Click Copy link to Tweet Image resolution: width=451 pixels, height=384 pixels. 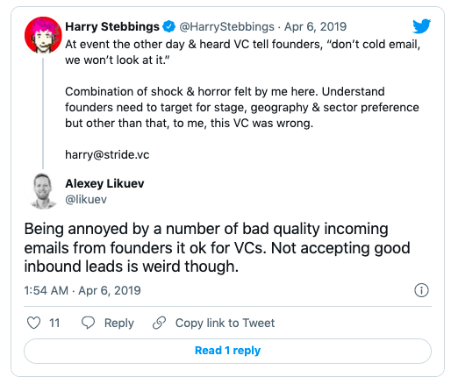(225, 323)
